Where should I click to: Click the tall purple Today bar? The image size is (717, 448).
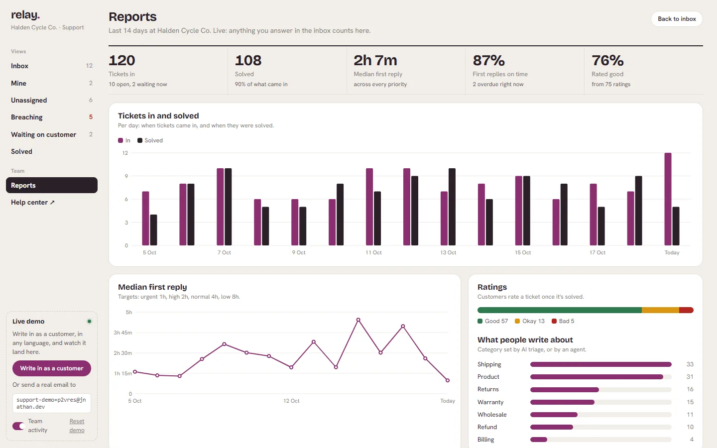coord(668,199)
